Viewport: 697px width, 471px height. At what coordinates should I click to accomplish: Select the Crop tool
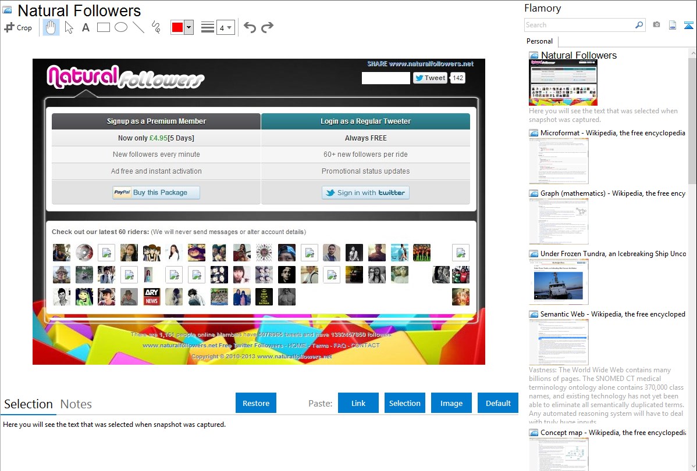[18, 27]
